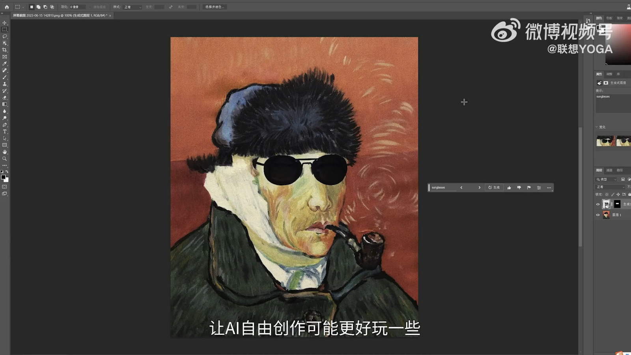The height and width of the screenshot is (355, 631).
Task: Open the Edit Toolbar three-dots menu
Action: click(5, 165)
